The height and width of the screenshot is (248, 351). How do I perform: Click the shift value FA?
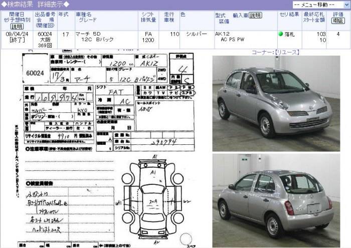(148, 34)
